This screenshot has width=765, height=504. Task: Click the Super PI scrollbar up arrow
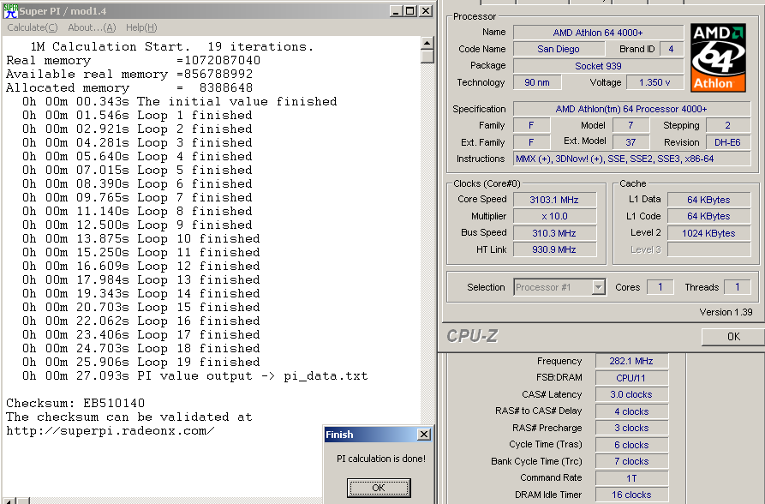pyautogui.click(x=427, y=43)
